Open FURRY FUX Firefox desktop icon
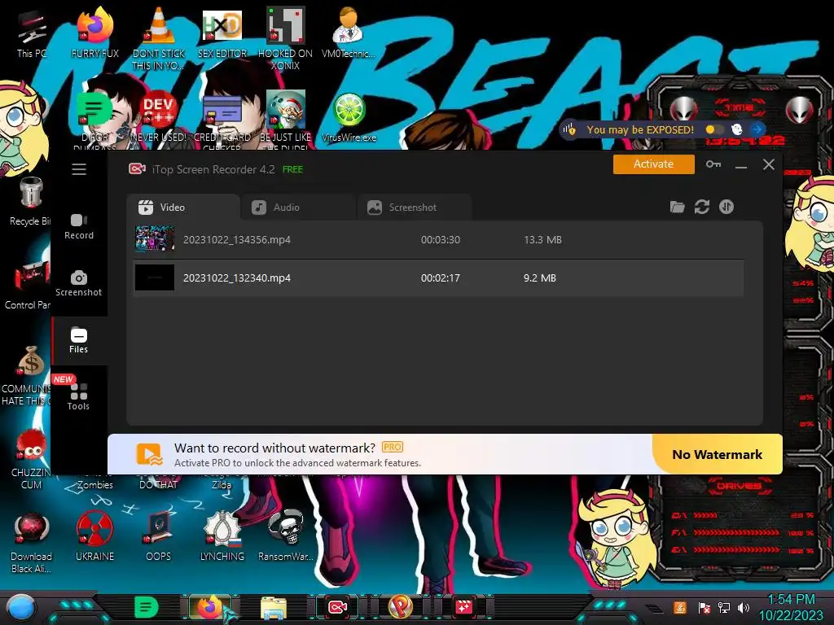Viewport: 834px width, 625px height. coord(95,33)
